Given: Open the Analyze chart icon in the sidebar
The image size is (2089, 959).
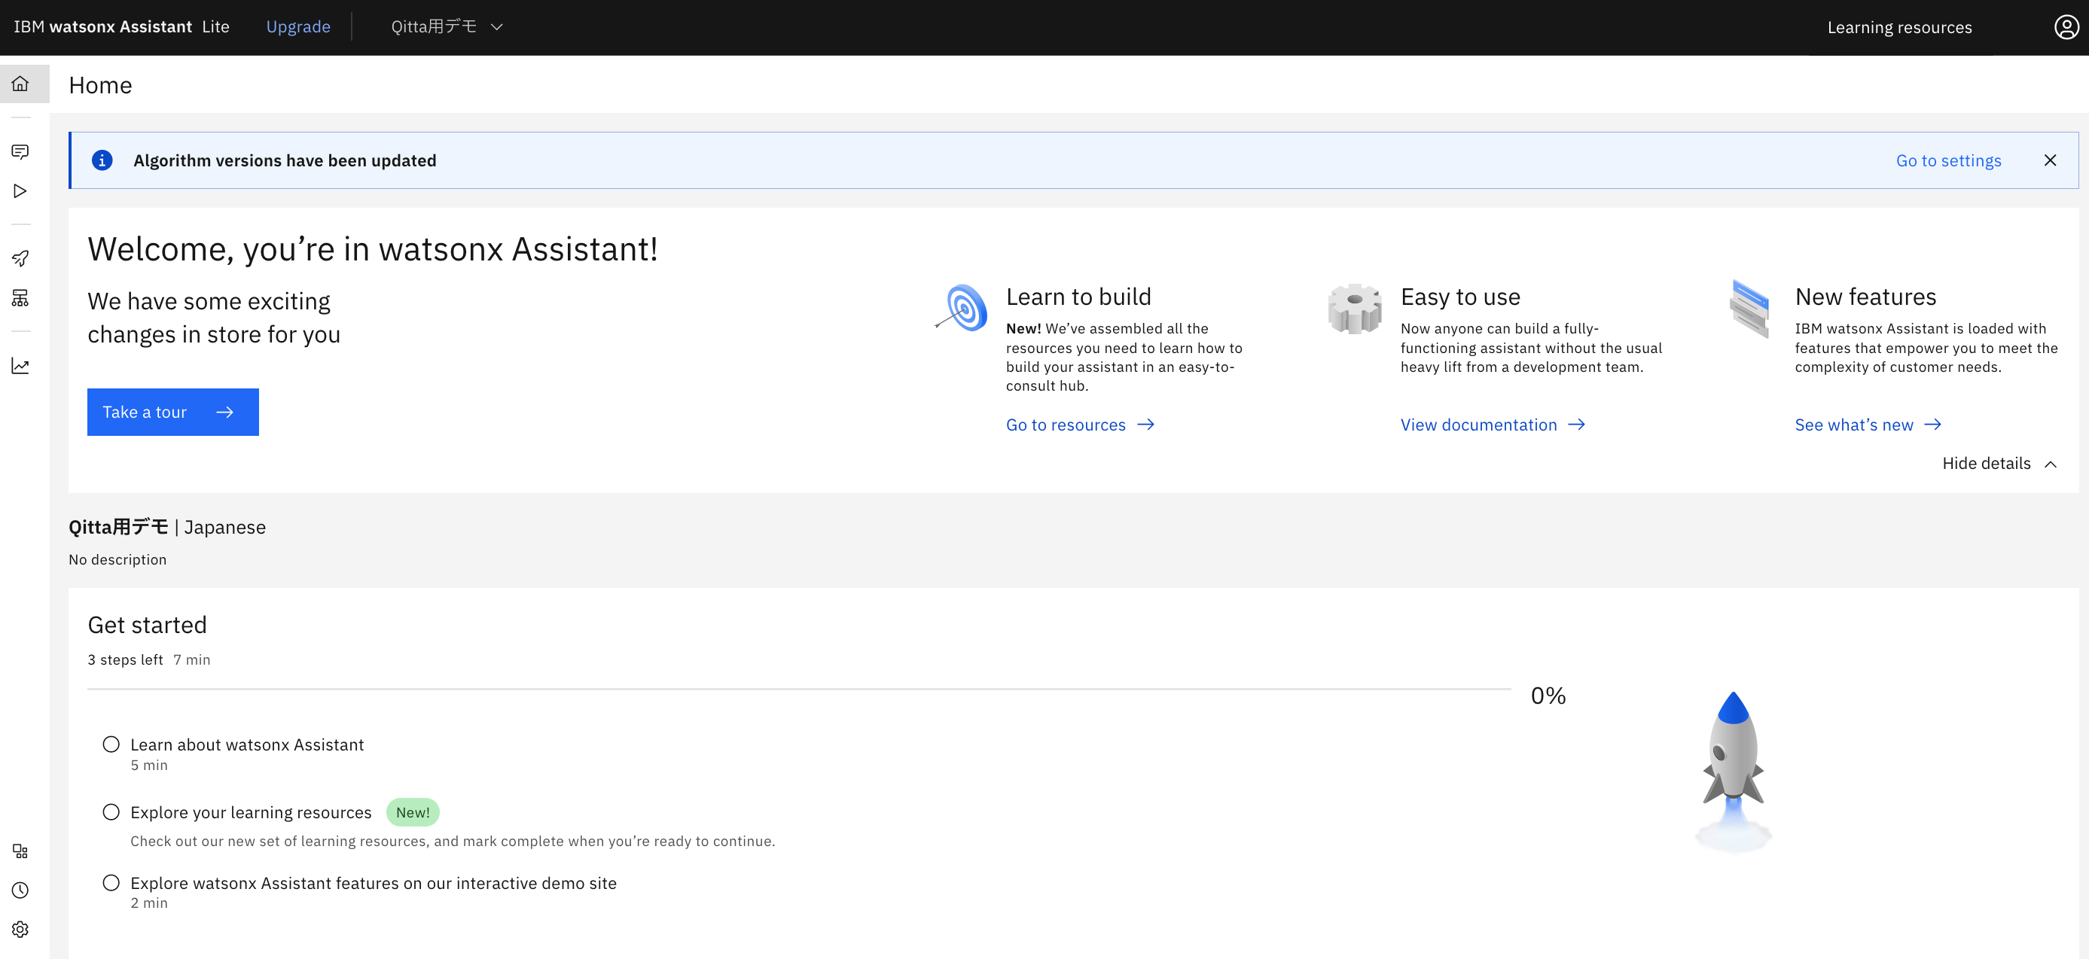Looking at the screenshot, I should click(x=20, y=366).
